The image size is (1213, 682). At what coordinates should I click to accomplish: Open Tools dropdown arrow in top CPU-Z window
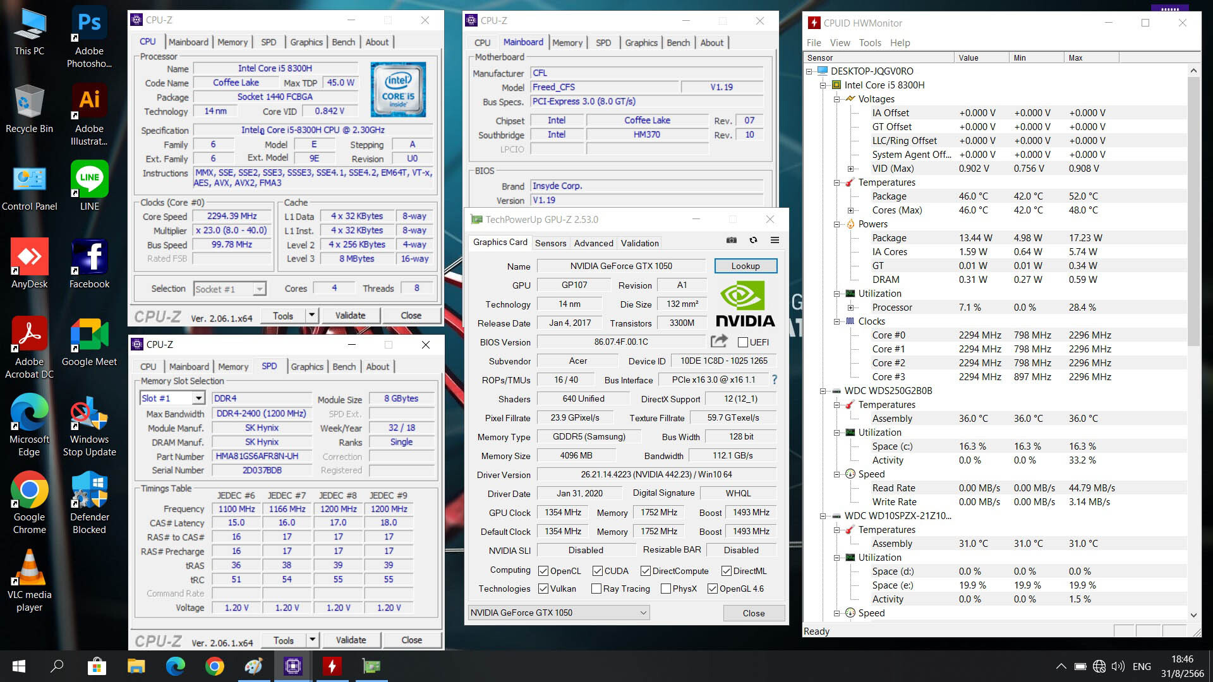pyautogui.click(x=311, y=315)
